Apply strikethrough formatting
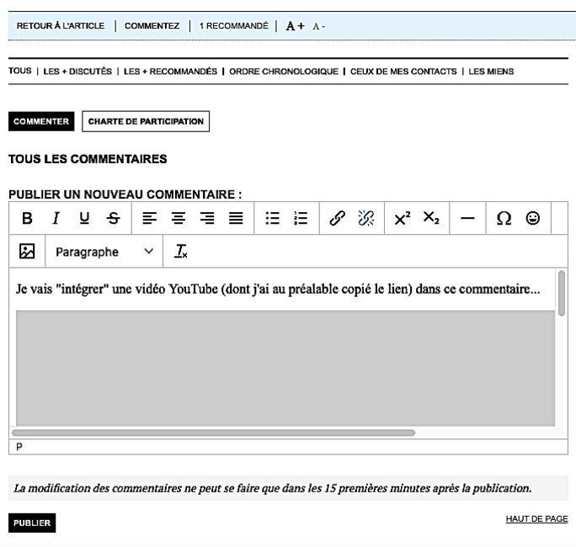This screenshot has width=576, height=547. pyautogui.click(x=113, y=218)
